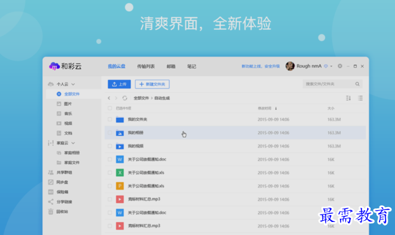Click the 我的视频 video folder icon
Image resolution: width=395 pixels, height=235 pixels.
pyautogui.click(x=120, y=146)
